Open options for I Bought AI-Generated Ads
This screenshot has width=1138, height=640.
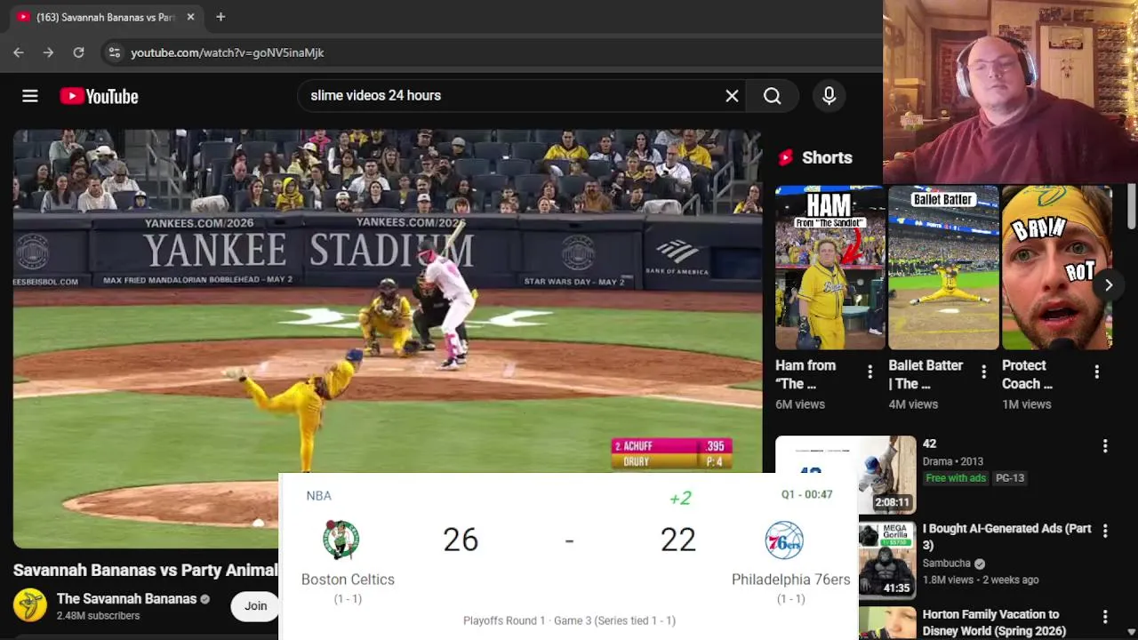coord(1105,531)
